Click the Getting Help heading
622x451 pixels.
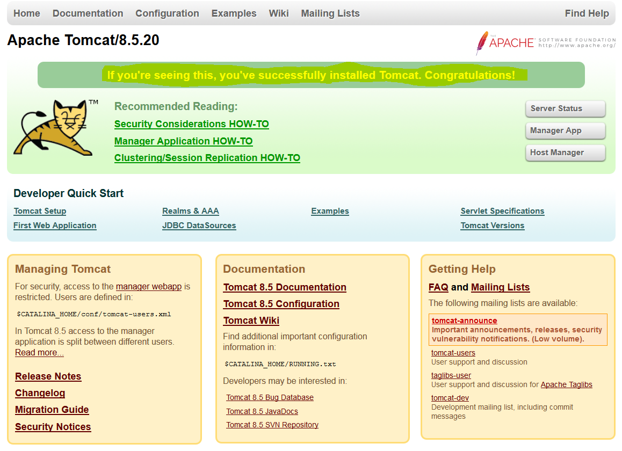462,269
